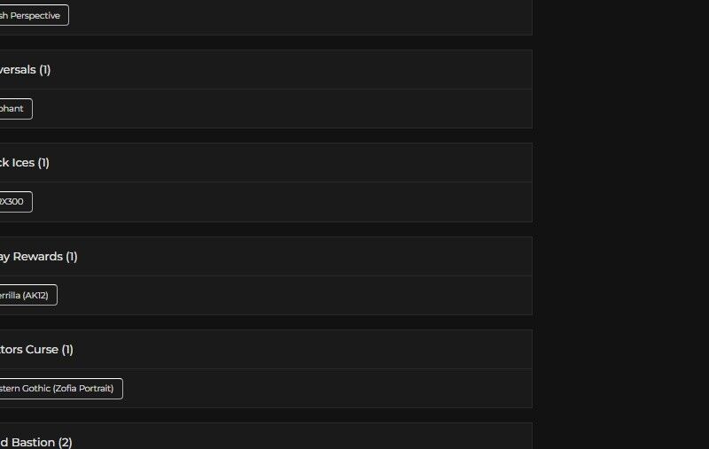Viewport: 709px width, 449px height.
Task: Click the (2) count next to Bastion
Action: tap(66, 442)
